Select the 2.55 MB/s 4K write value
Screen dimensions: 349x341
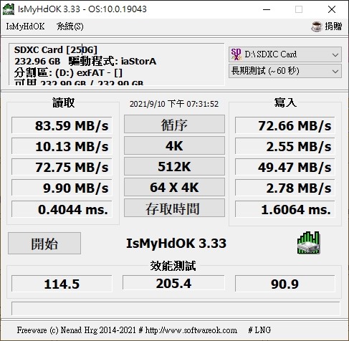[285, 146]
